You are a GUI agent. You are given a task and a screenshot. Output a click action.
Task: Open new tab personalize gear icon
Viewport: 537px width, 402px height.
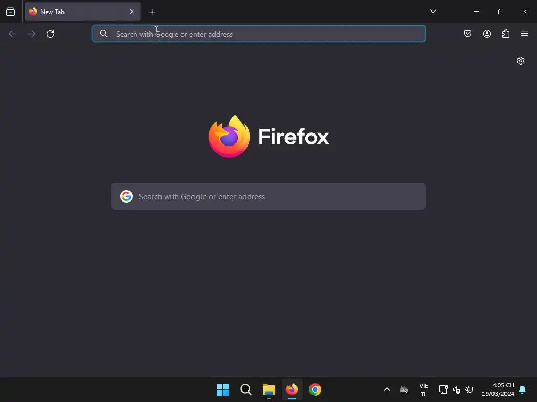[x=521, y=61]
